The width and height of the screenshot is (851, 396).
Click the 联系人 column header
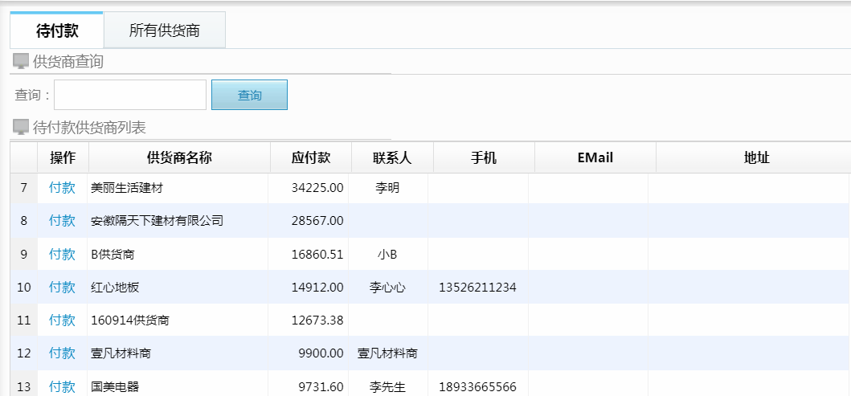[392, 157]
